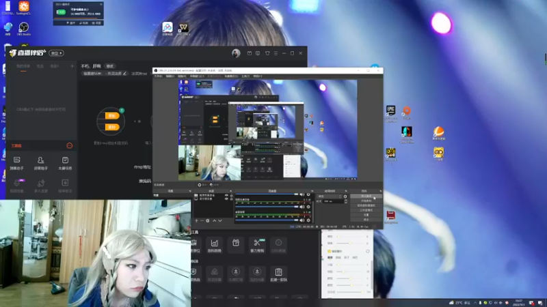Click the Sources dock pop-out icon in OBS
Image resolution: width=547 pixels, height=307 pixels.
[230, 191]
